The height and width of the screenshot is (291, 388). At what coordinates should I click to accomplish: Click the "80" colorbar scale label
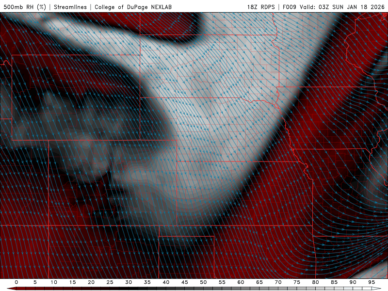point(315,282)
